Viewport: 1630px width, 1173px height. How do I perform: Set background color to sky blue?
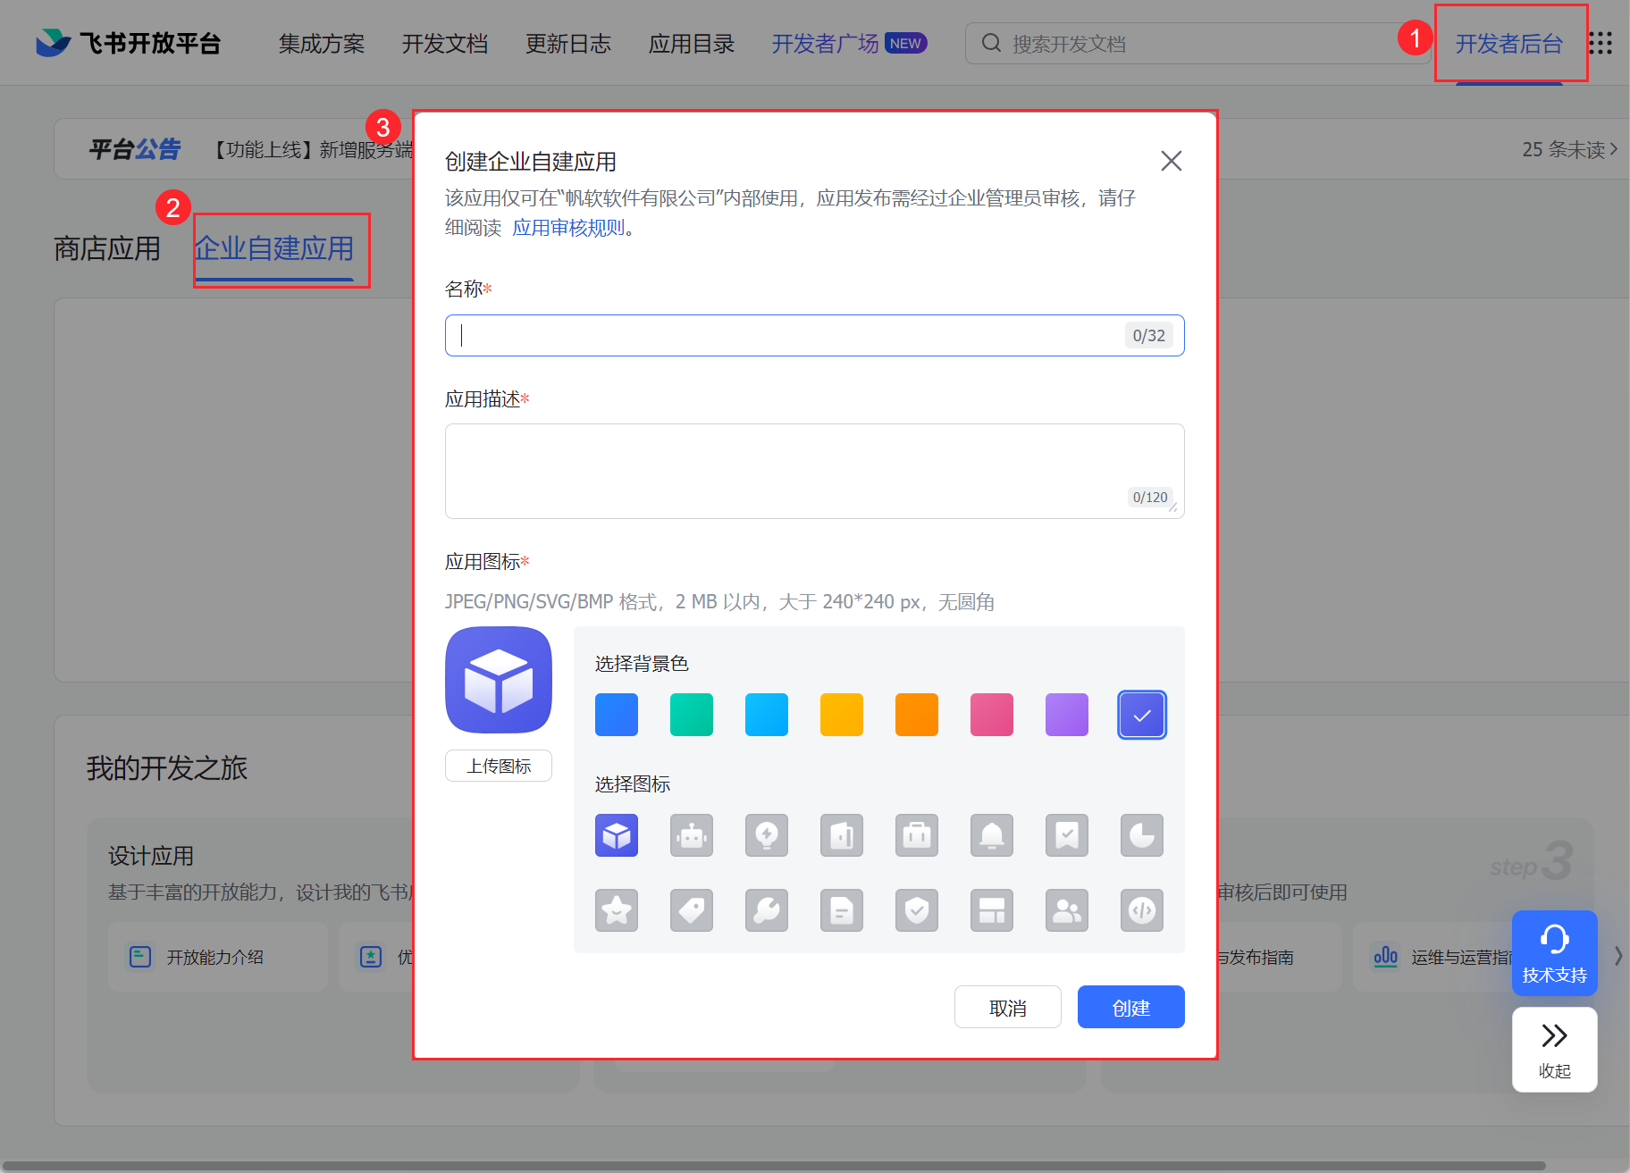click(767, 715)
